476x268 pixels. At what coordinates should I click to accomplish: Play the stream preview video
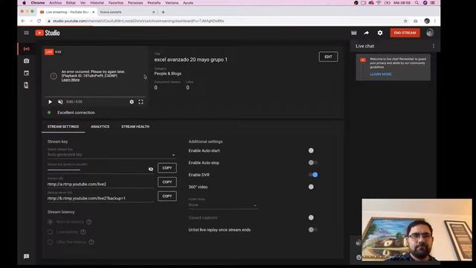click(50, 102)
